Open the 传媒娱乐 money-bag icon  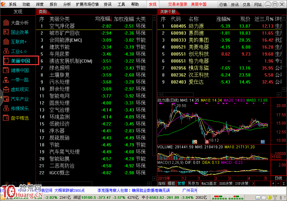(x=6, y=109)
